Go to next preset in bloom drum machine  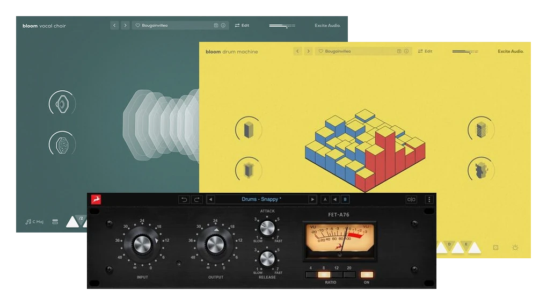308,52
